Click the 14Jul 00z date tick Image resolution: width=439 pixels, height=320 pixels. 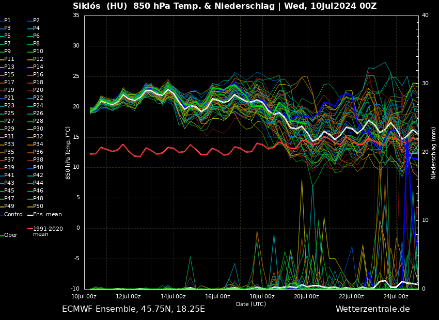[173, 296]
